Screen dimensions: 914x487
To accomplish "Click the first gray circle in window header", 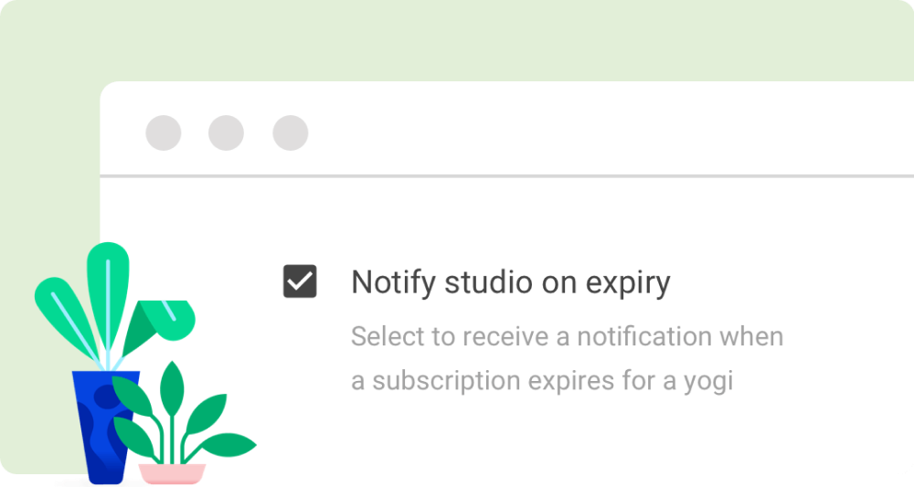I will pos(164,132).
